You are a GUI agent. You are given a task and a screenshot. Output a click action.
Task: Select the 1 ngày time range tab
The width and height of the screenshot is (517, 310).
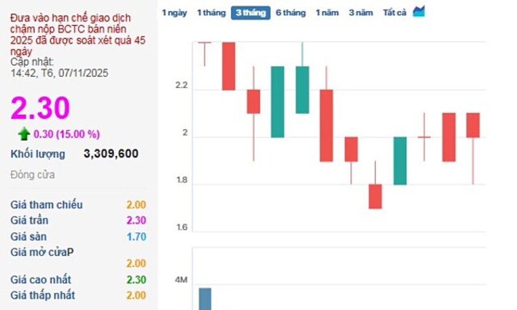174,13
